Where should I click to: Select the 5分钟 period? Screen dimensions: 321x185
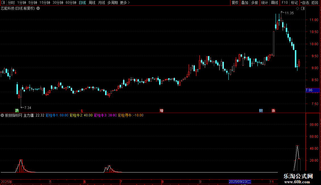pos(33,3)
